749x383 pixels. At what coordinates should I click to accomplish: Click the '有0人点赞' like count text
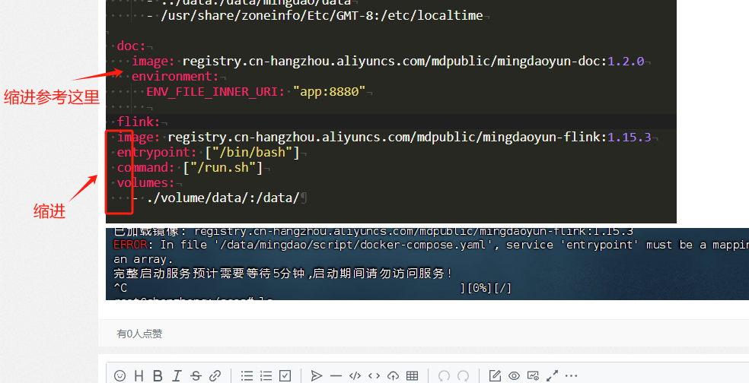click(139, 334)
